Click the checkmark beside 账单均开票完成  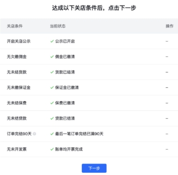click(52, 149)
